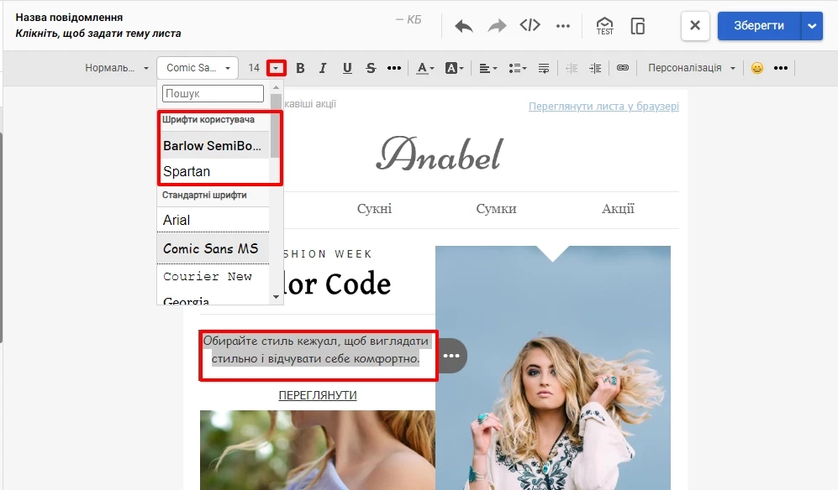Screen dimensions: 838x490
Task: Open more options next to code icon
Action: click(x=563, y=26)
